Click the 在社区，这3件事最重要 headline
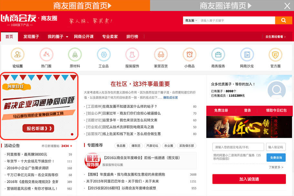 coord(140,84)
